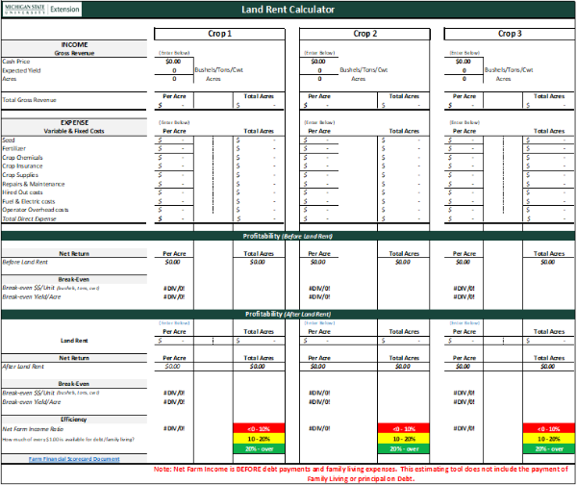Viewport: 577px width, 485px height.
Task: Select the Crop 2 Cash Price cell
Action: point(318,61)
